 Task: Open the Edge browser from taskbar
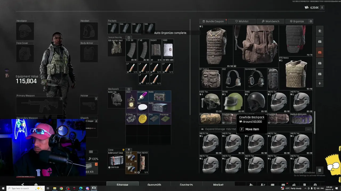81,188
